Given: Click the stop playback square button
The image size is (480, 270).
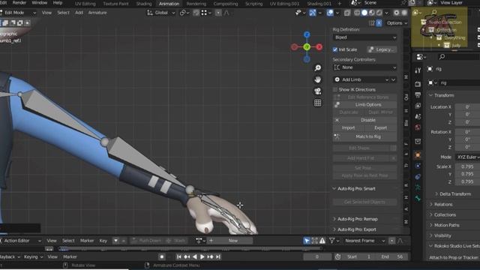Looking at the screenshot, I should 162,256.
